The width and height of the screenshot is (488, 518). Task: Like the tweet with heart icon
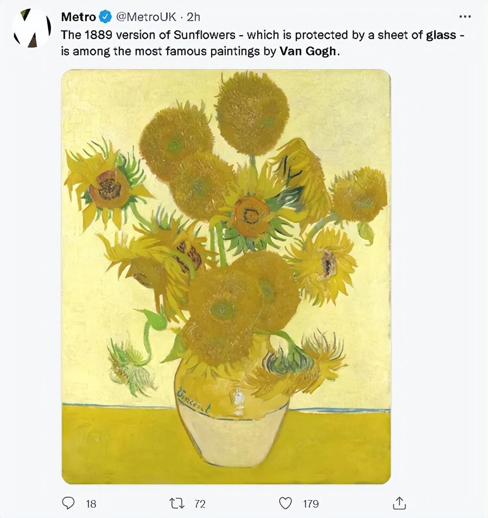[285, 503]
